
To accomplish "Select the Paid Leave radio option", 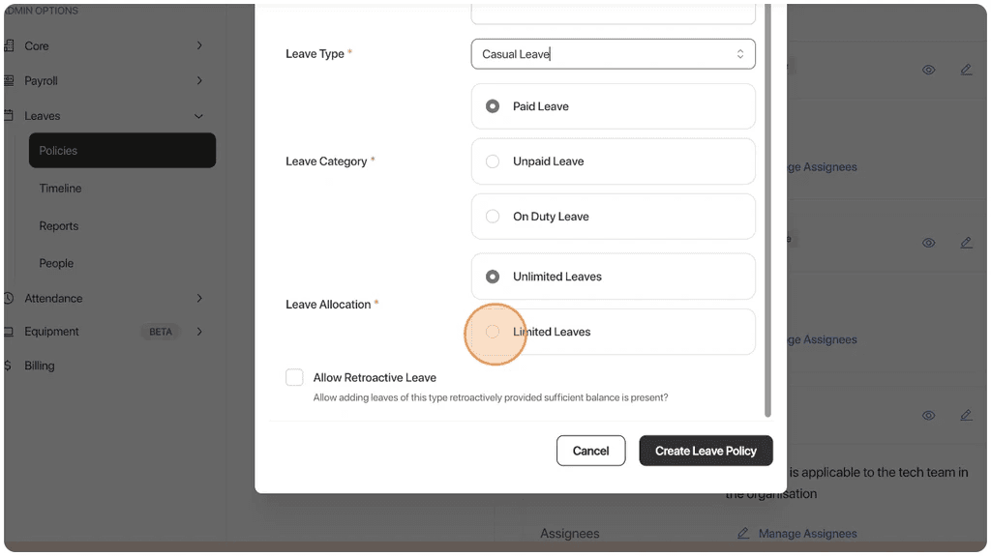I will pyautogui.click(x=613, y=106).
